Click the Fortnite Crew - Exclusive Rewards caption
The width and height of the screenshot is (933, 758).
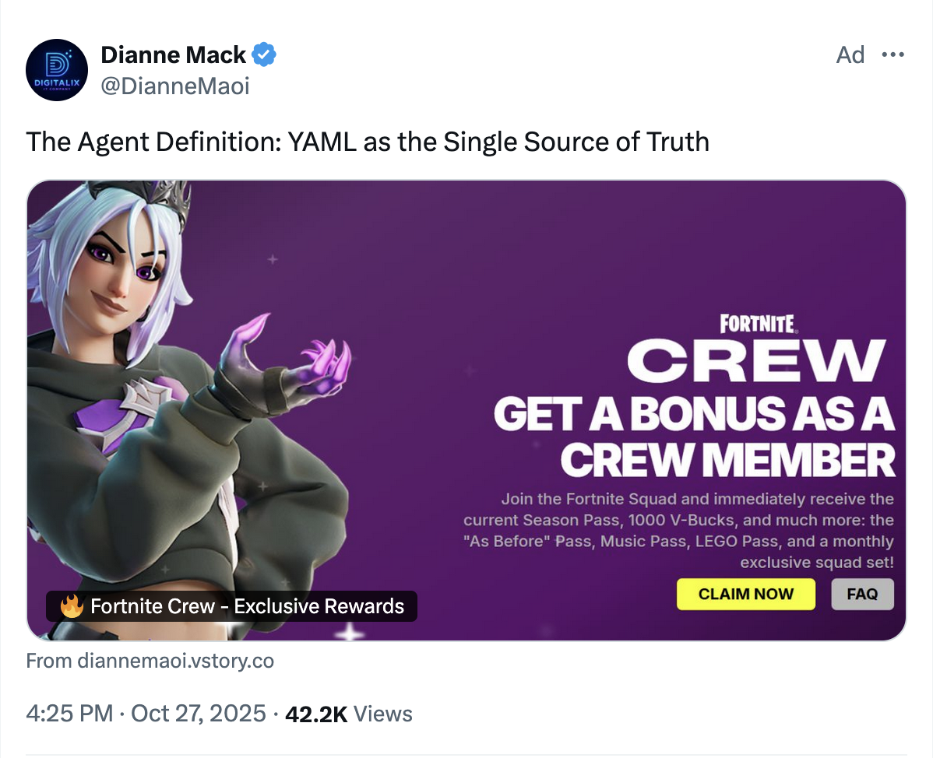click(x=247, y=606)
